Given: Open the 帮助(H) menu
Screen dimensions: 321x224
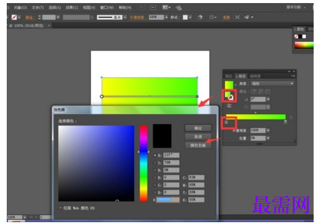Looking at the screenshot, I should pos(125,8).
